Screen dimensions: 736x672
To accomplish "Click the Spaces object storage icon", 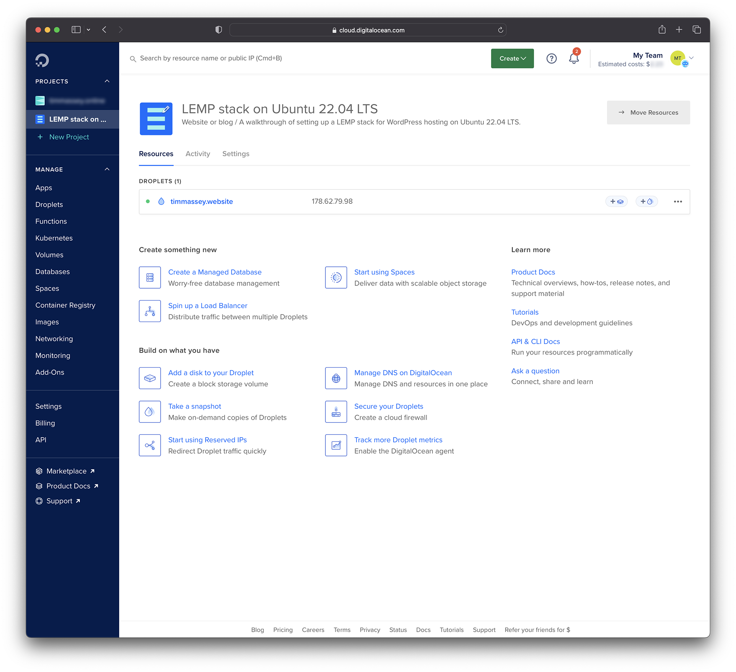I will (336, 277).
